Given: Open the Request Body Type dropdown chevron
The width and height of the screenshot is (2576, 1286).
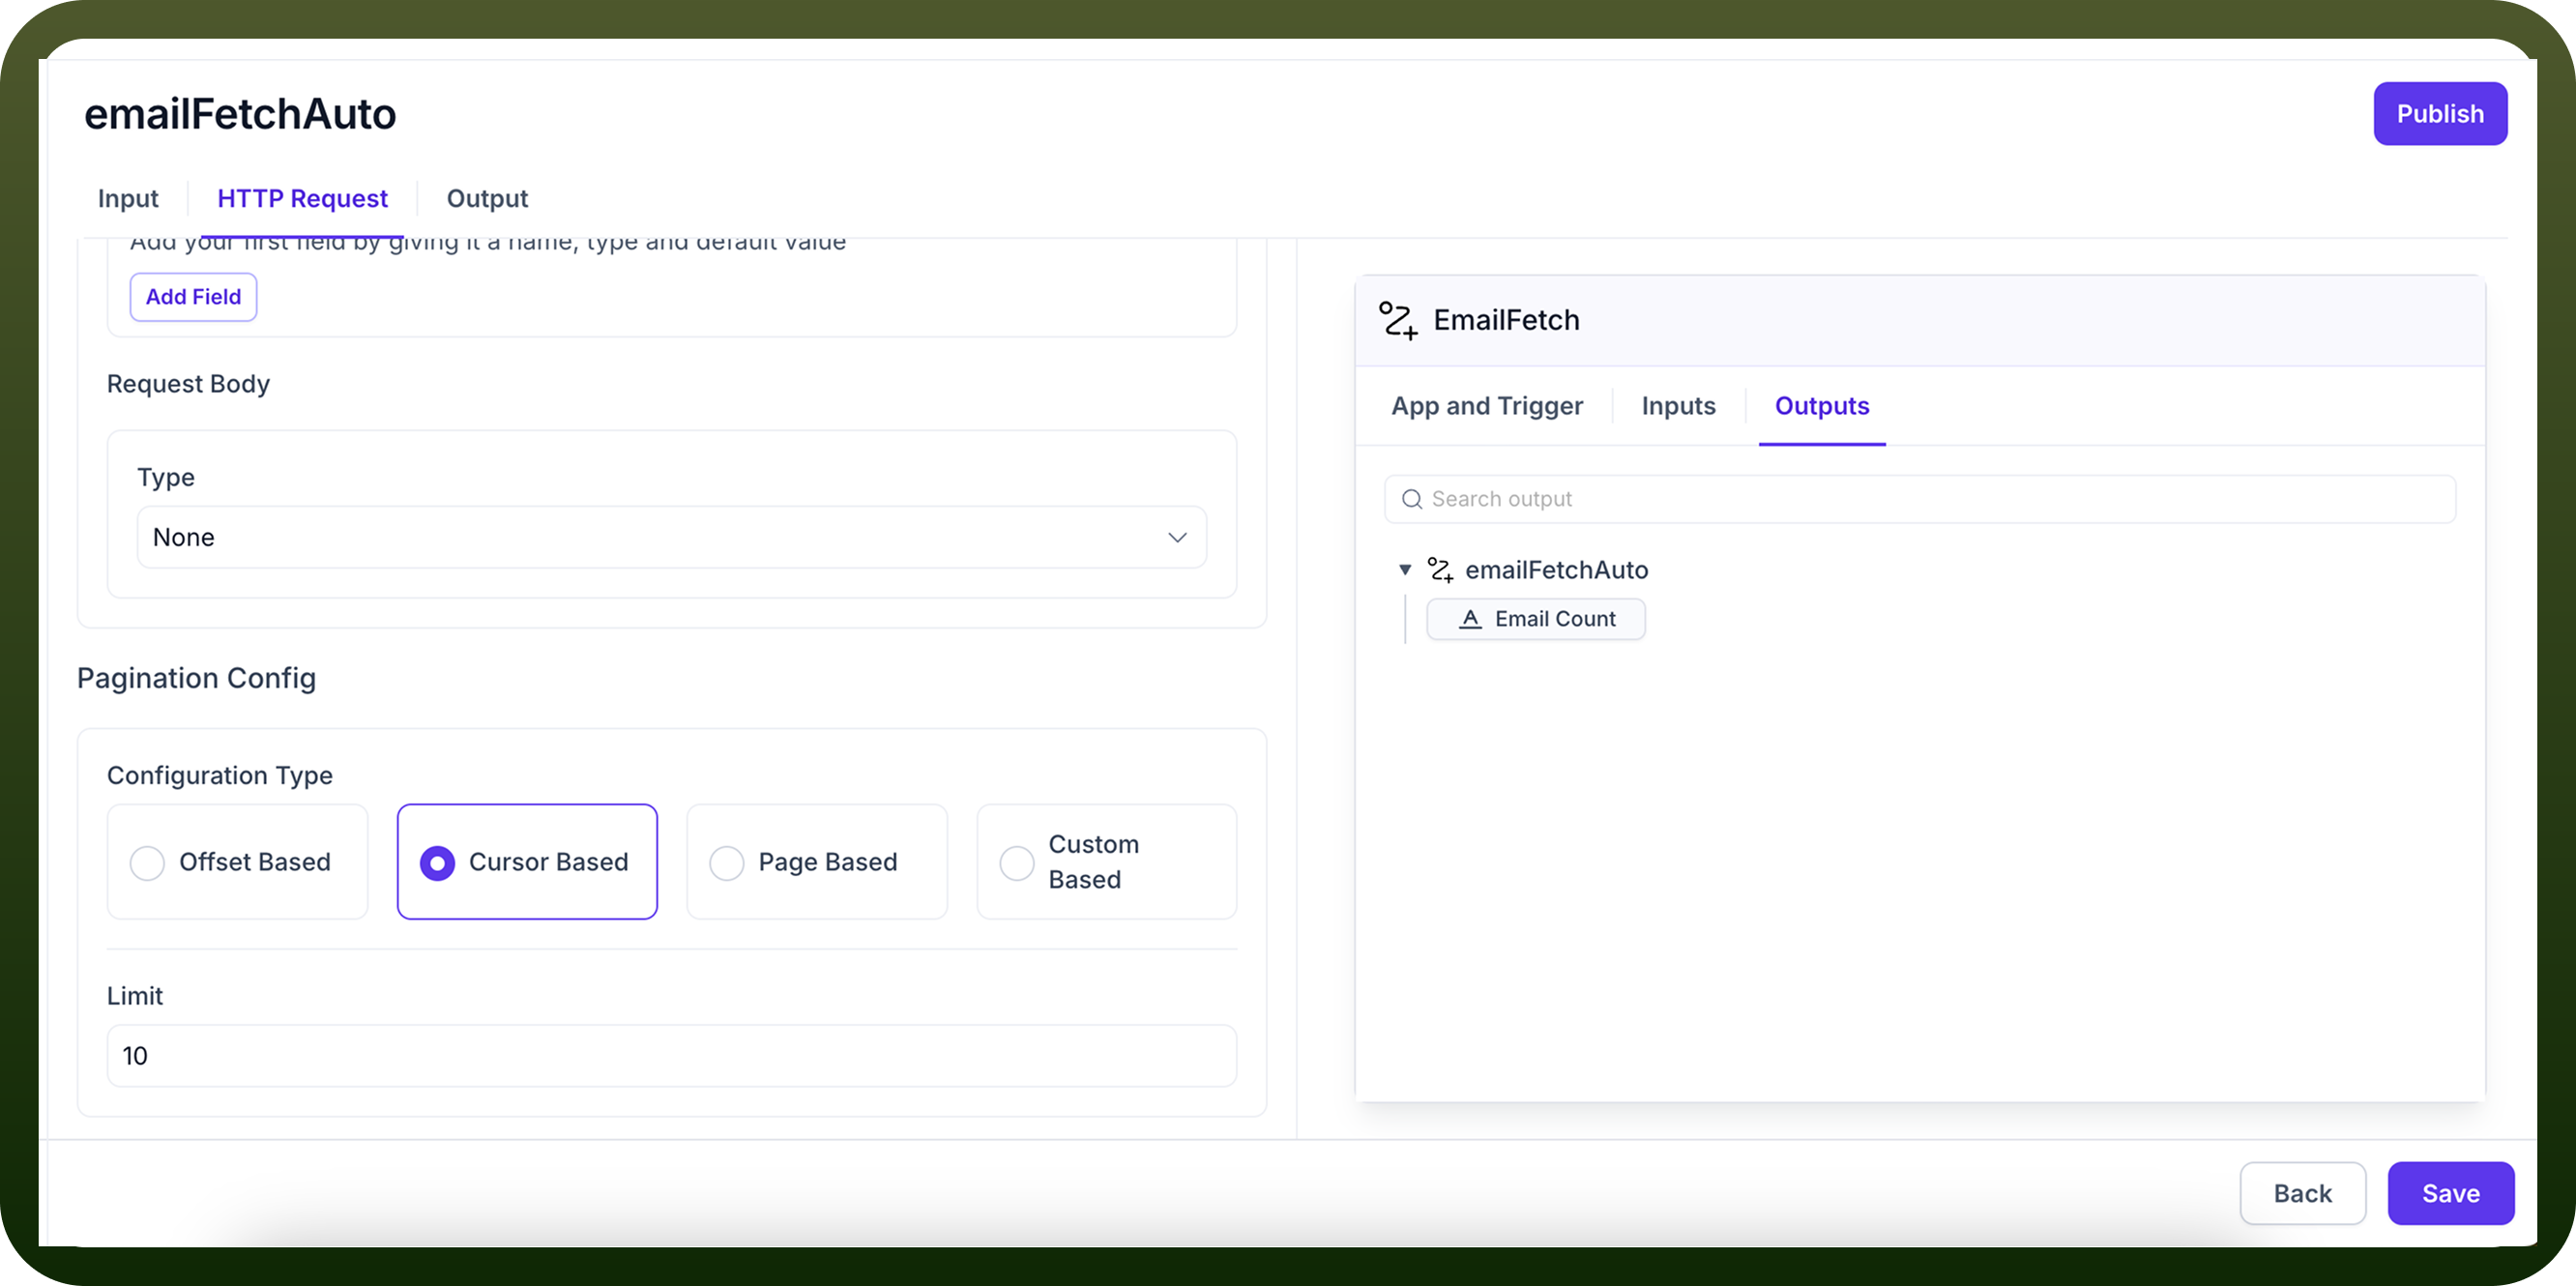Looking at the screenshot, I should pos(1177,538).
